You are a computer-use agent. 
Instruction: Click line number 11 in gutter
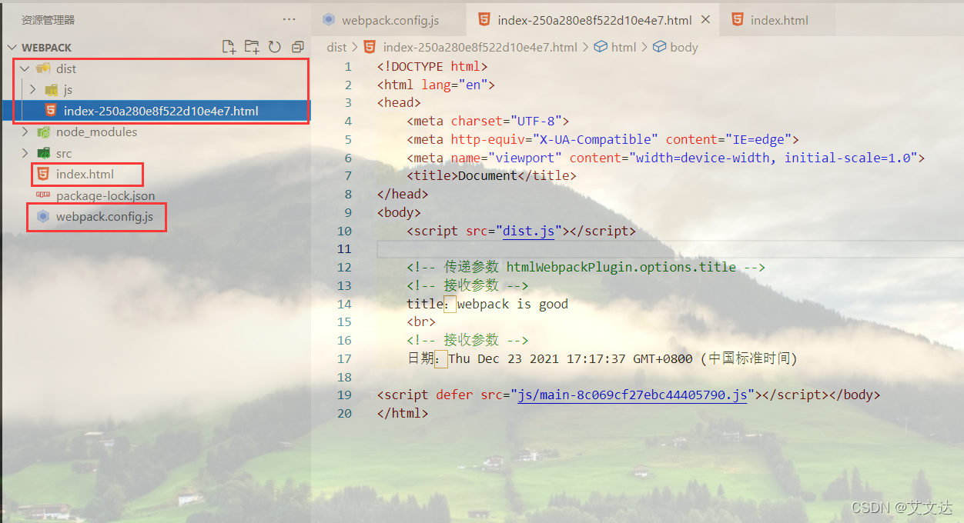click(343, 249)
